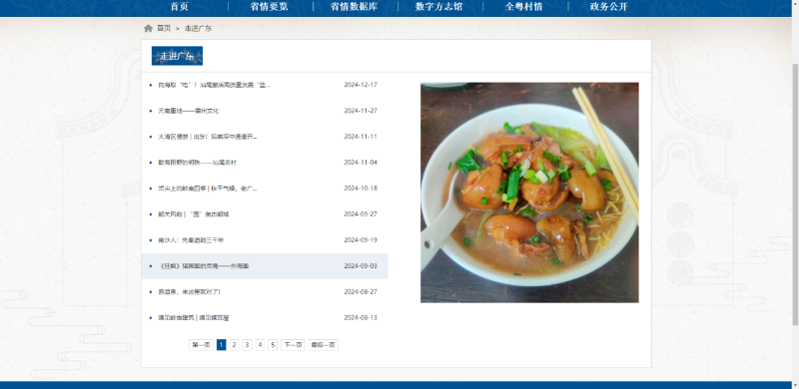Go to page 4 in pagination

click(x=260, y=345)
